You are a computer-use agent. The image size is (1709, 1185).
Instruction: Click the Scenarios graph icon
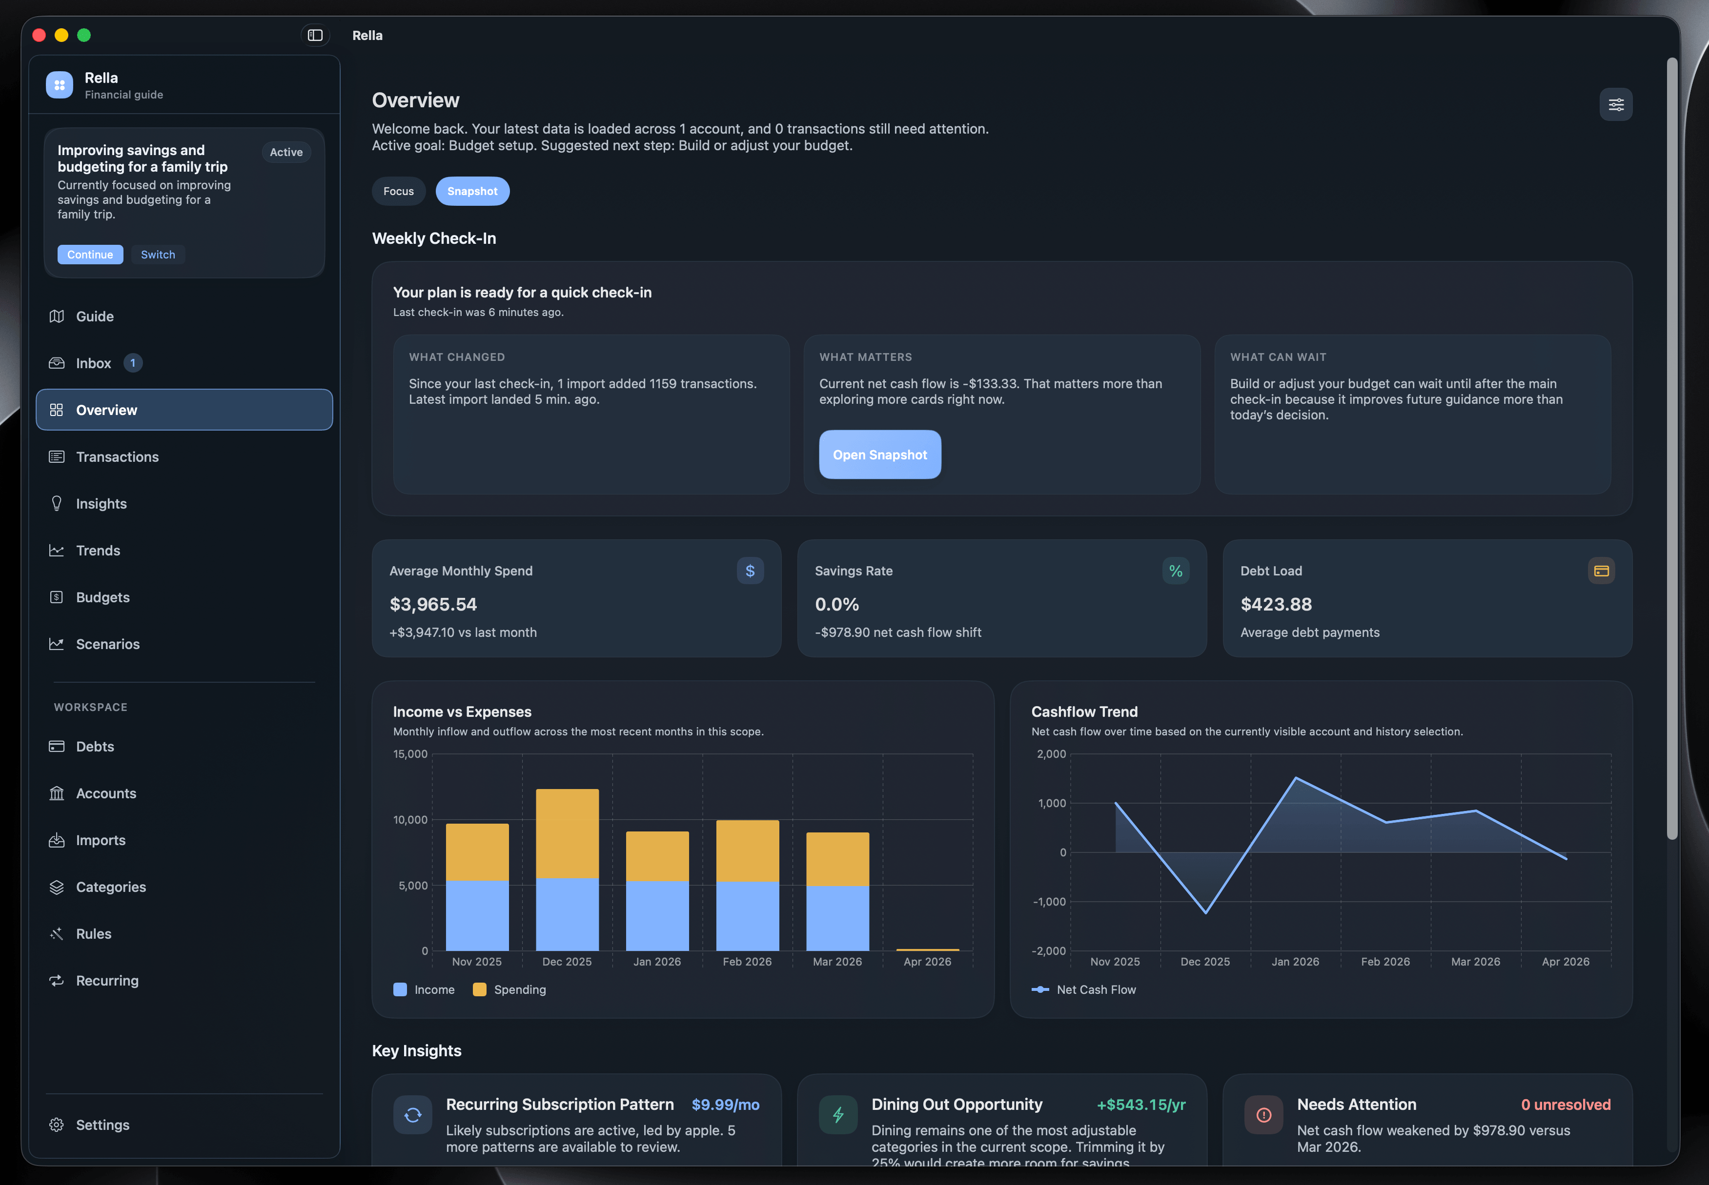point(57,644)
